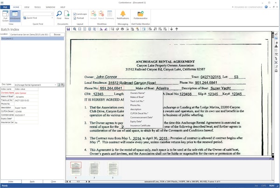The height and width of the screenshot is (188, 280).
Task: Click the Close button in Batch Index
Action: (54, 181)
